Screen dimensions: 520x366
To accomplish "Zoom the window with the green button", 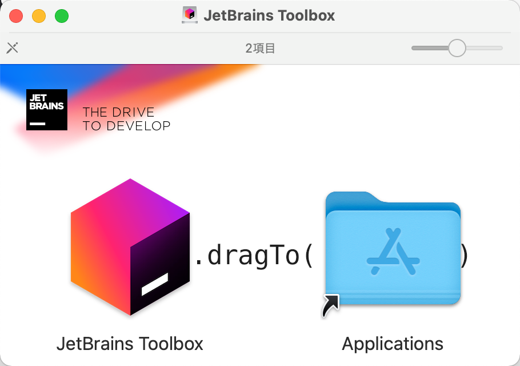I will [x=62, y=16].
